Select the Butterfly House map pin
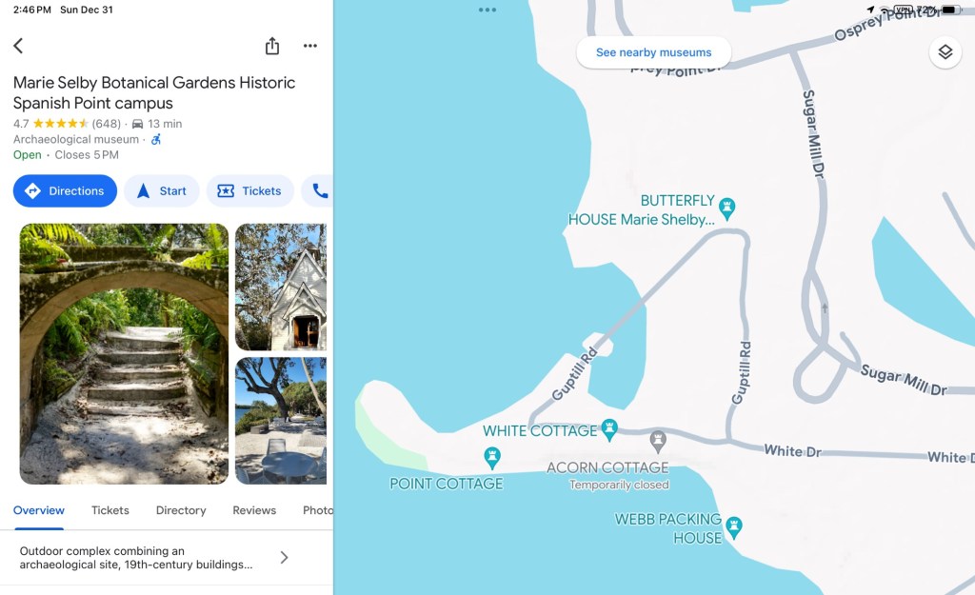This screenshot has width=975, height=595. [x=726, y=208]
